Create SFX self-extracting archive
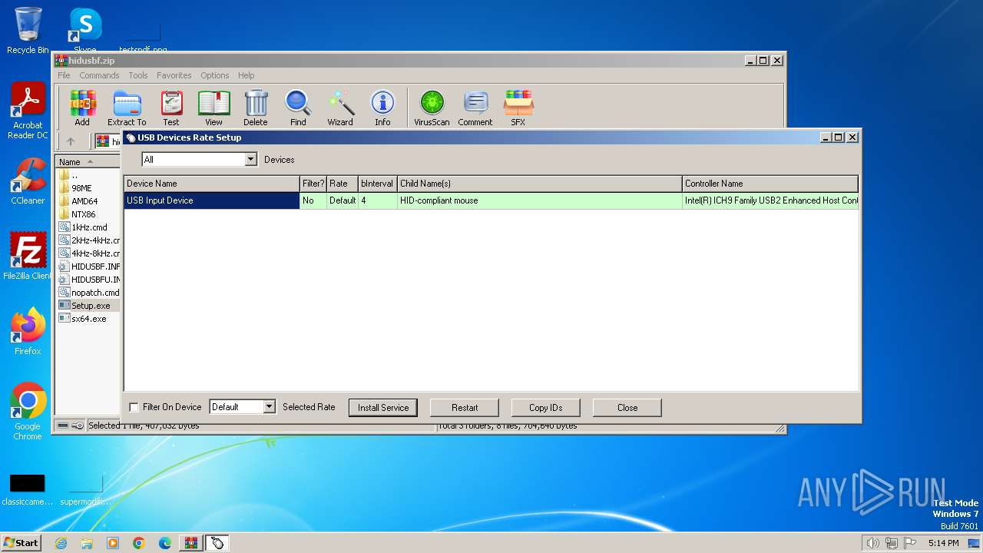This screenshot has height=553, width=983. 518,108
